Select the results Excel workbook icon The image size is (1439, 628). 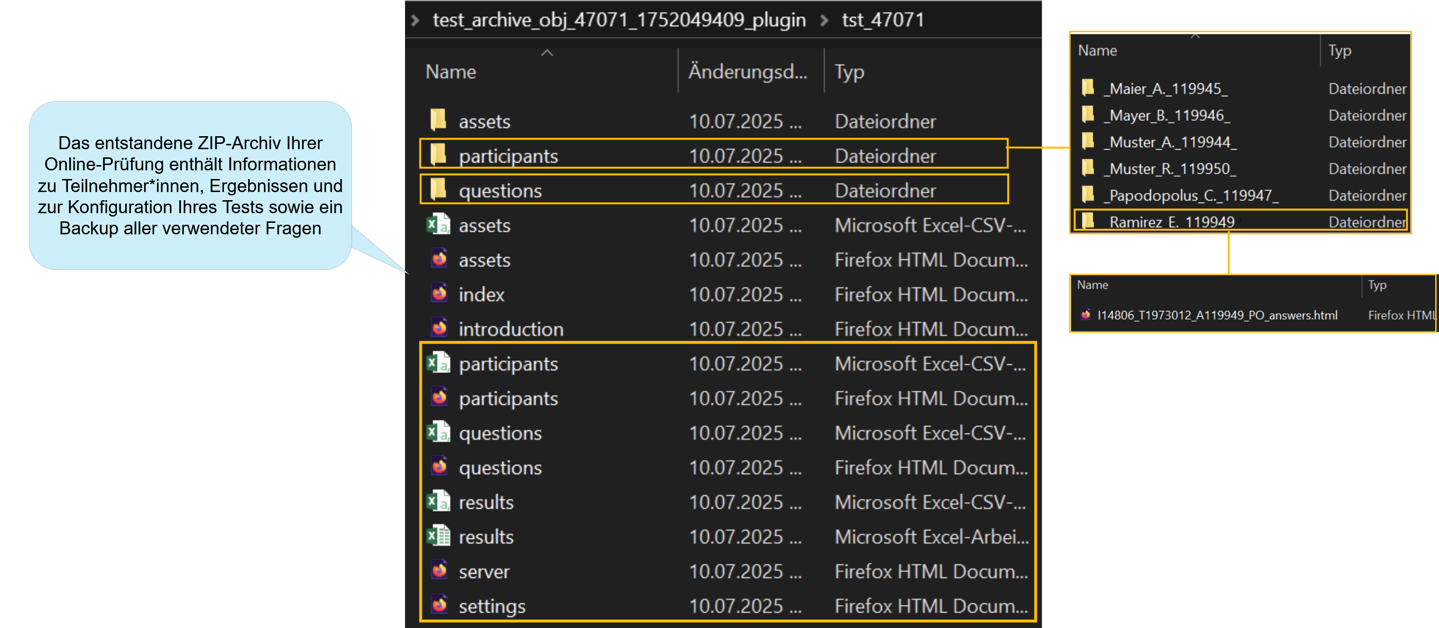pyautogui.click(x=439, y=536)
